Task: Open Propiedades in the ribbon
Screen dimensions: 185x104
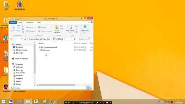Action: 70,29
